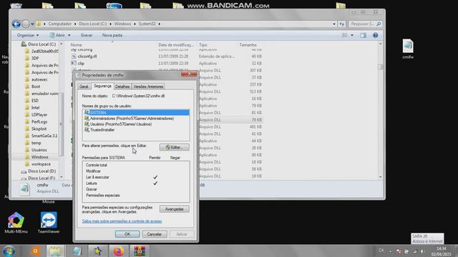Image resolution: width=458 pixels, height=257 pixels.
Task: Open the temp folder in the tree
Action: pos(36,143)
